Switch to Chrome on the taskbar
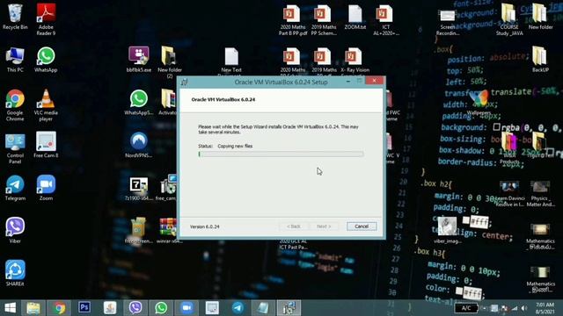This screenshot has height=316, width=563. (x=59, y=308)
